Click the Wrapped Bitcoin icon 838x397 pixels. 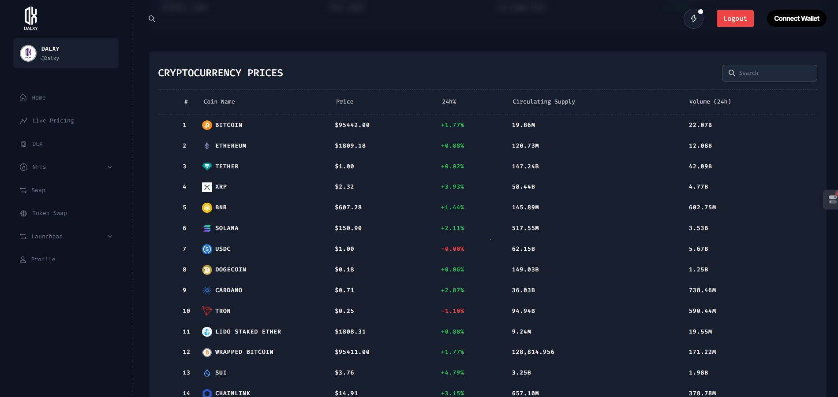(x=207, y=352)
